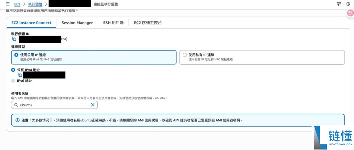Click 連線至執行個體 breadcrumb text
The image size is (354, 150).
(x=105, y=4)
